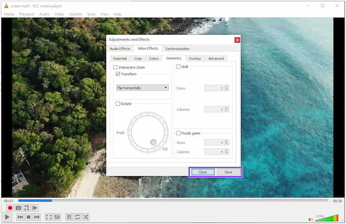Open the Media menu
The height and width of the screenshot is (224, 346).
(9, 14)
